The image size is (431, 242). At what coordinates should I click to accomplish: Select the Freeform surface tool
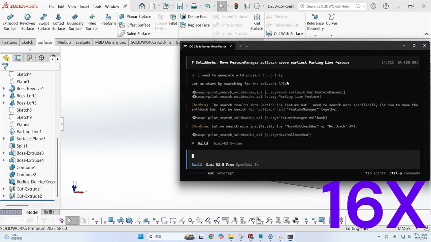point(108,20)
